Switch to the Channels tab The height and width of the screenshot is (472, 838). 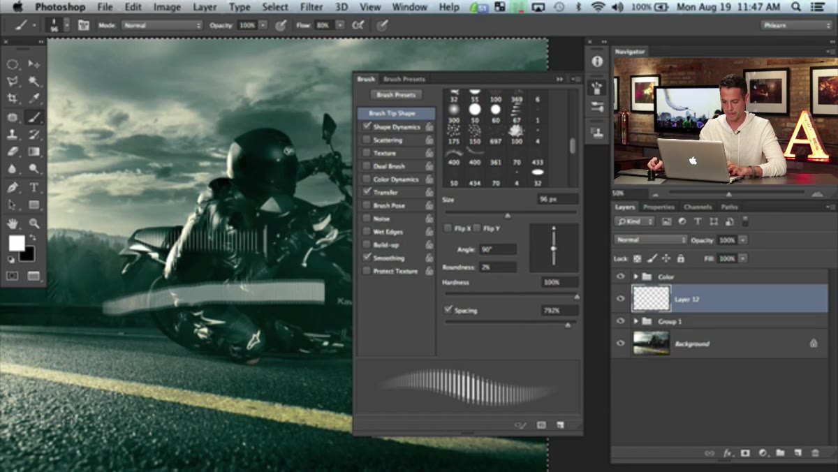(x=698, y=207)
